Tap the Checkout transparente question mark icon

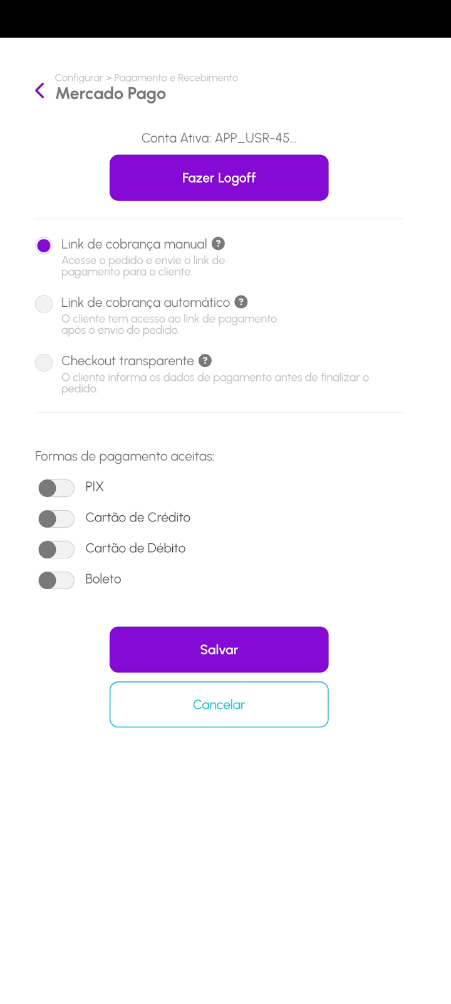[x=205, y=360]
